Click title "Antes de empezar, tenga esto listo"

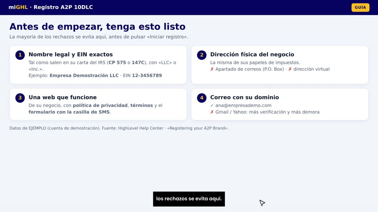(x=97, y=26)
